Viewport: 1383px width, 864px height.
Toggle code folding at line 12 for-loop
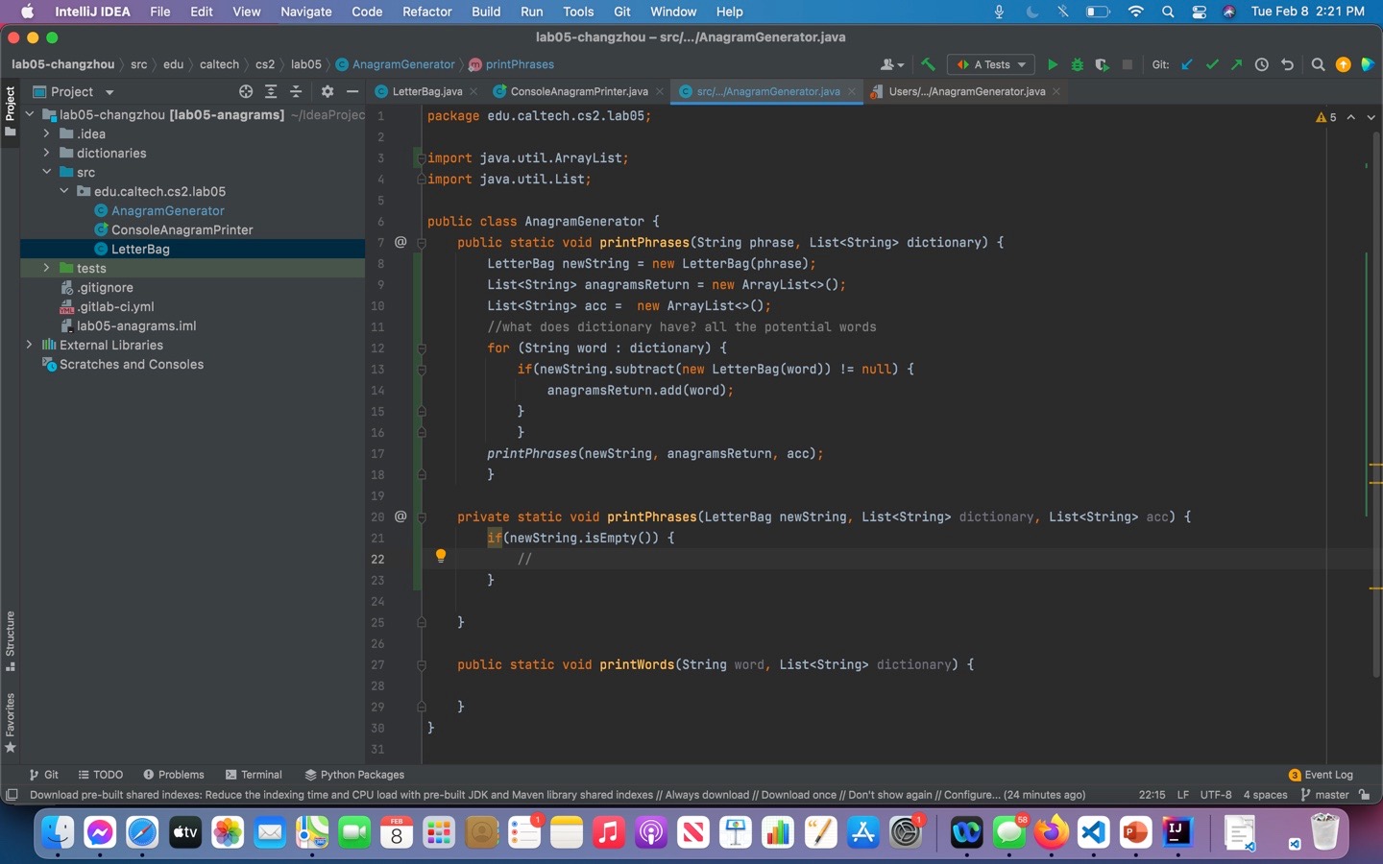coord(421,348)
